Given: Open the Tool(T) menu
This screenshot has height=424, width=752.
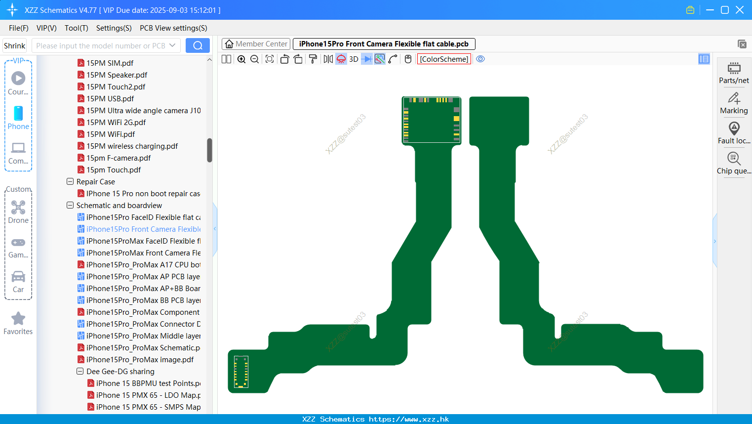Looking at the screenshot, I should coord(77,28).
